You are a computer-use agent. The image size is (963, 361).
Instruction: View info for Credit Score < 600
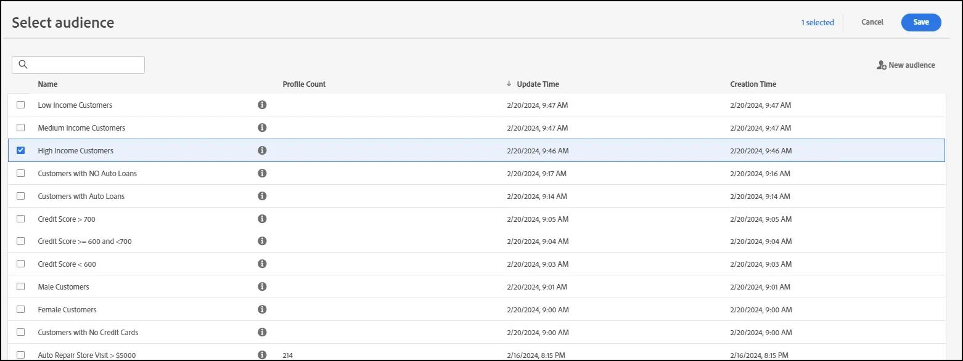tap(262, 264)
